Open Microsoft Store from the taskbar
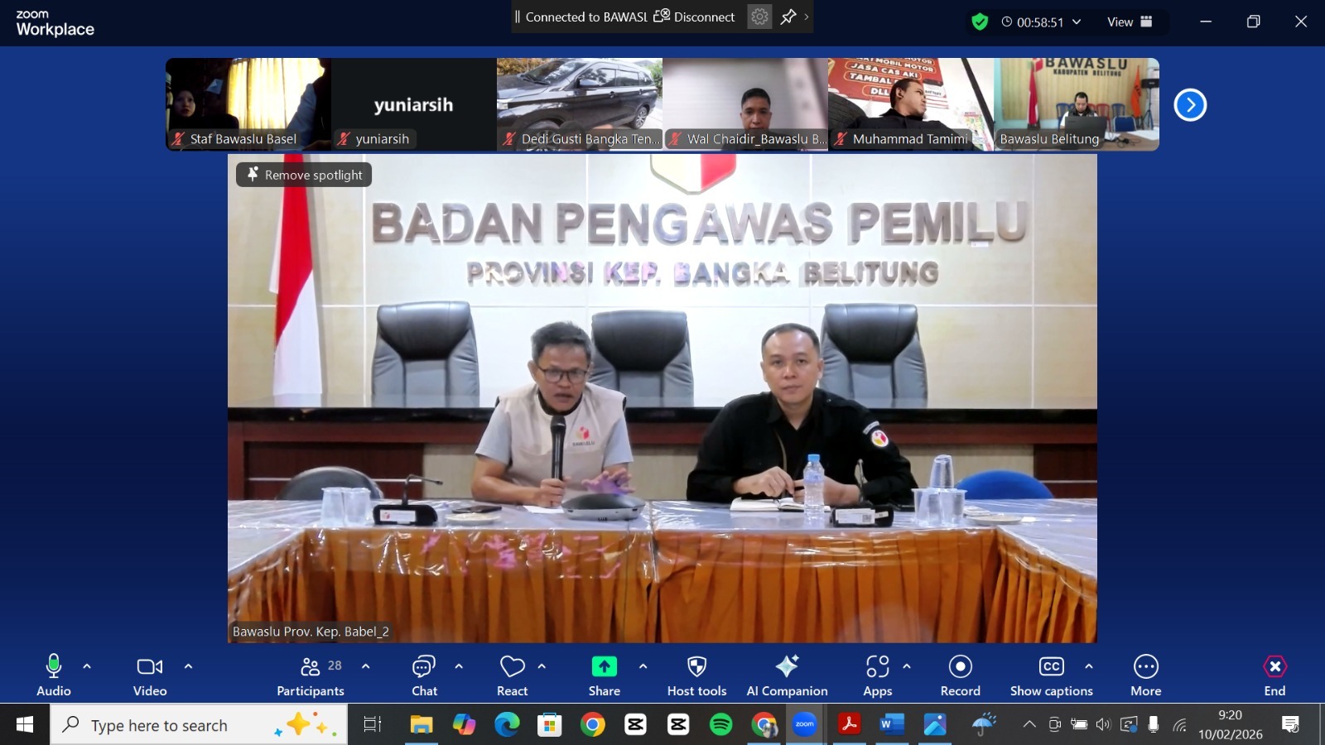Screen dimensions: 1325x745 pos(550,725)
